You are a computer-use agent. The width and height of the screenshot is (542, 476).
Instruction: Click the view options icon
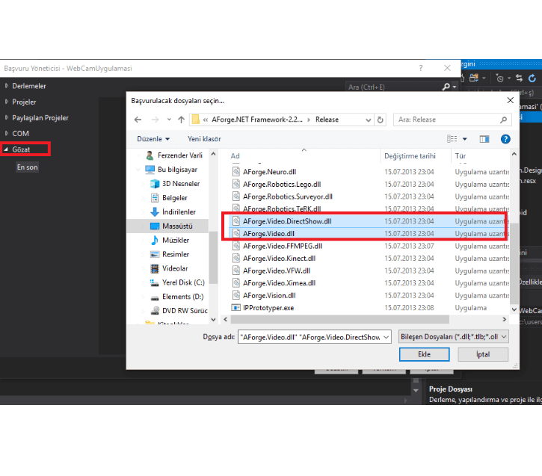(452, 139)
